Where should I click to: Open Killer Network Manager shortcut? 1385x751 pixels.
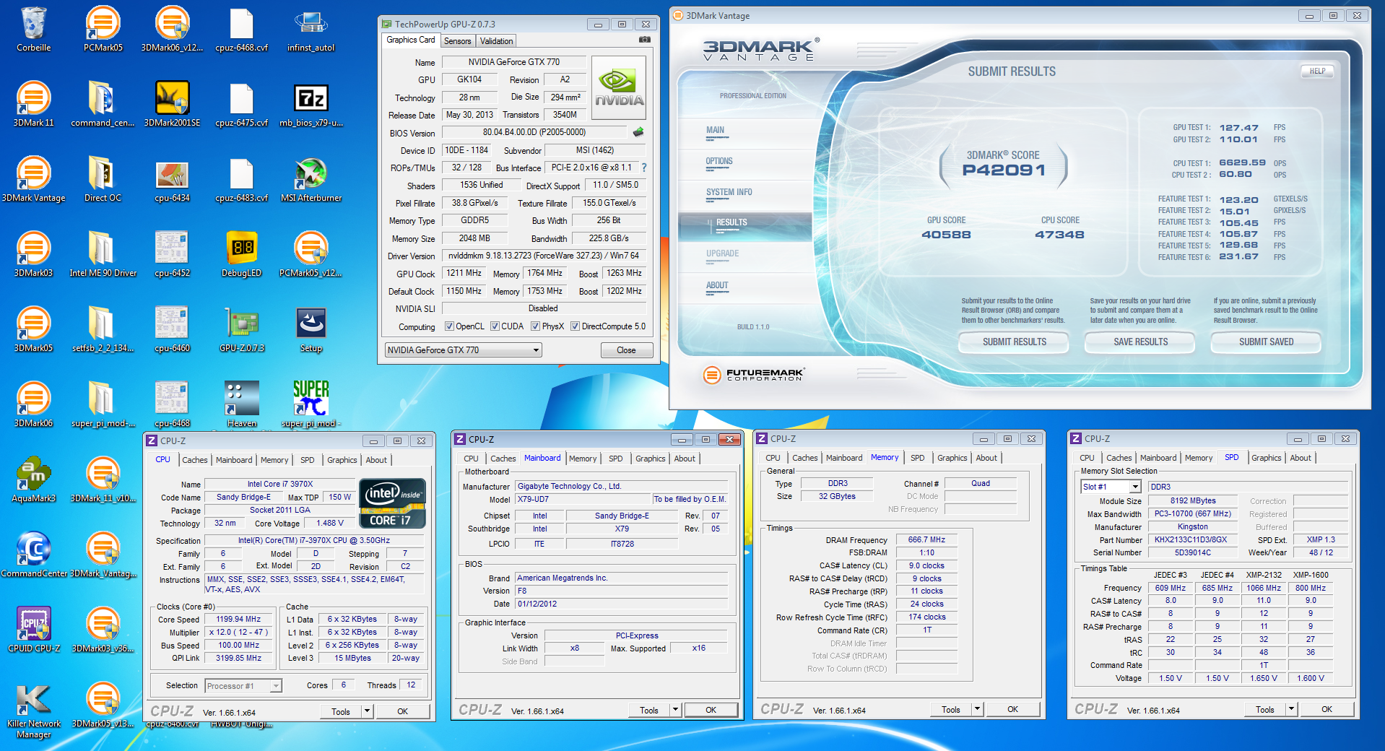(x=33, y=710)
